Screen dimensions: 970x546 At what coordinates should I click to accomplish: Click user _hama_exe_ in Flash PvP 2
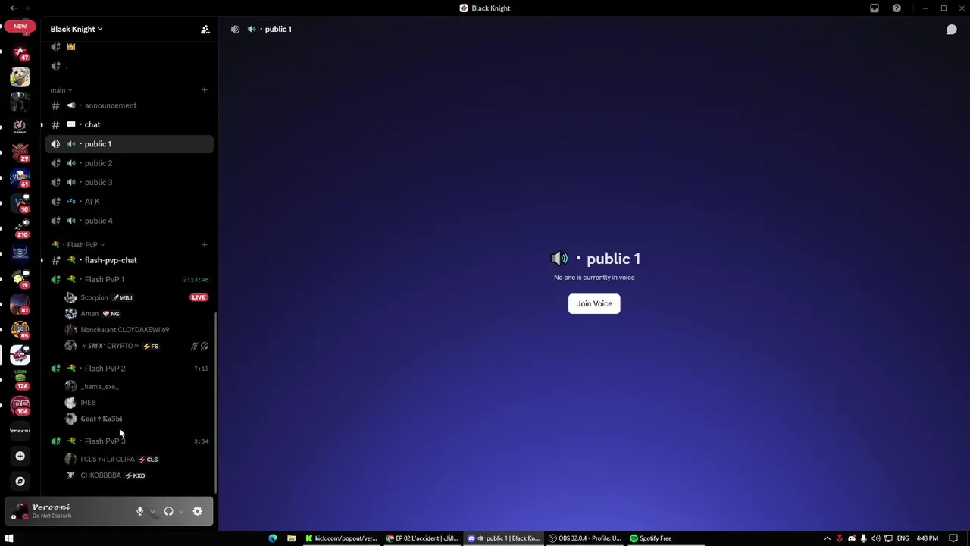[137, 387]
